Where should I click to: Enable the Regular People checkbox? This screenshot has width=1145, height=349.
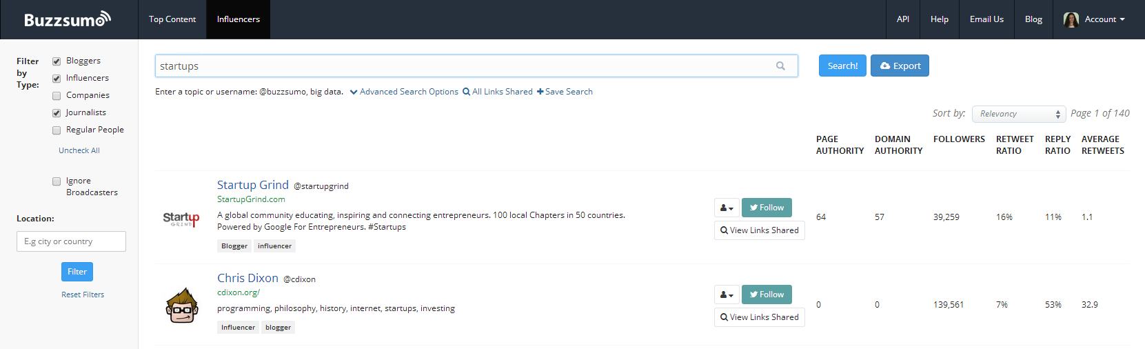pyautogui.click(x=57, y=130)
